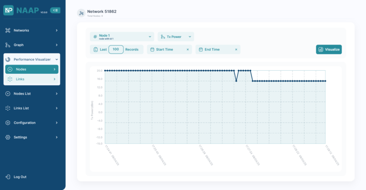Clear the End Time field
The image size is (366, 190).
click(236, 49)
